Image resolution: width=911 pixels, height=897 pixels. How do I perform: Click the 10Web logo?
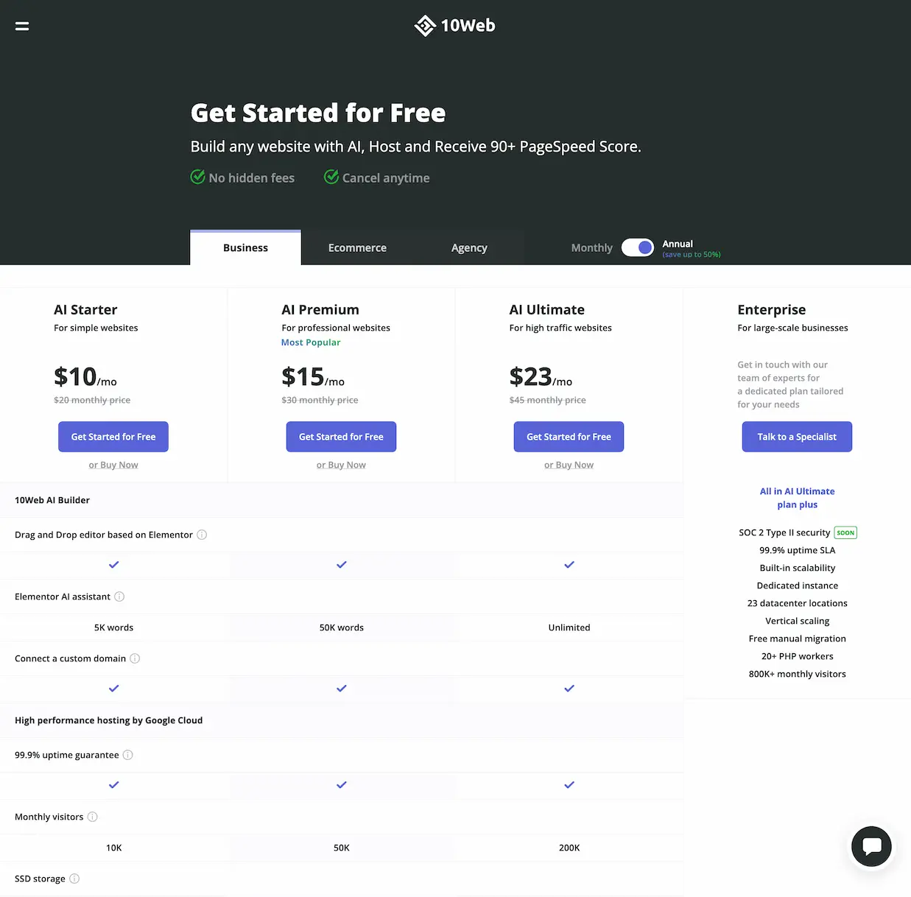pyautogui.click(x=454, y=25)
